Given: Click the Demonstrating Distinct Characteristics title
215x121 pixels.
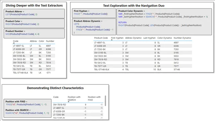Looking at the screenshot, I should coord(55,88).
